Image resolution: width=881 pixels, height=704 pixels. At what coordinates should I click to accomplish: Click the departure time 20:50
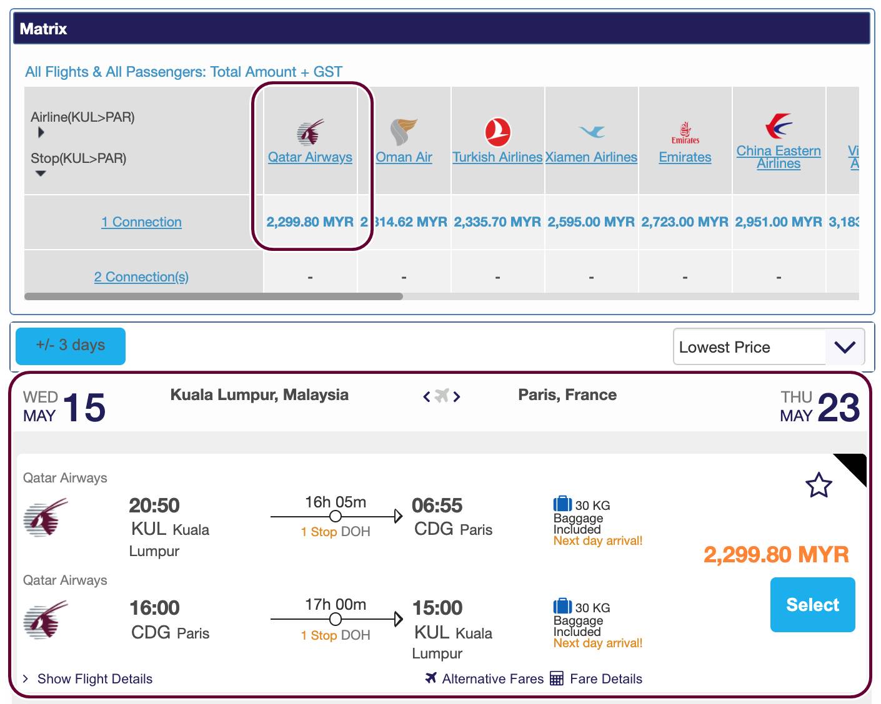click(x=154, y=506)
